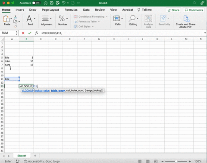Cancel formula entry with red X
The height and width of the screenshot is (163, 207).
coord(23,33)
